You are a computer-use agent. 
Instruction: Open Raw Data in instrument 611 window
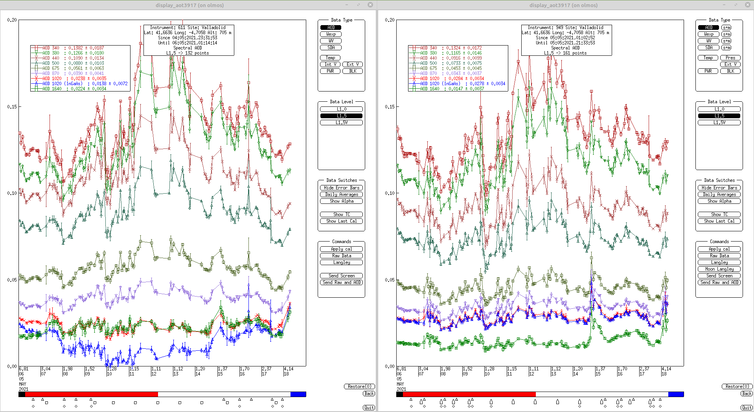[342, 256]
